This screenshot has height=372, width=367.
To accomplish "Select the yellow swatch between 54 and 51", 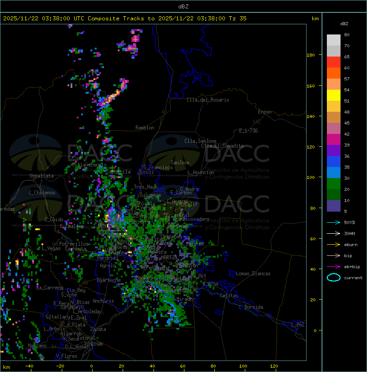I will (333, 95).
